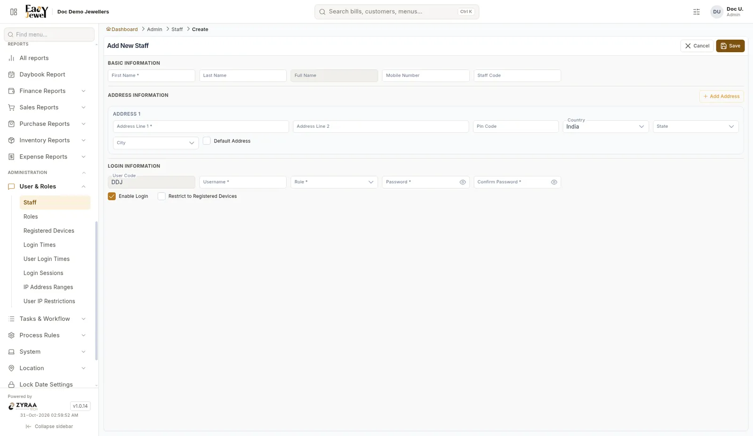Click the First Name input field
This screenshot has height=436, width=753.
click(x=152, y=76)
